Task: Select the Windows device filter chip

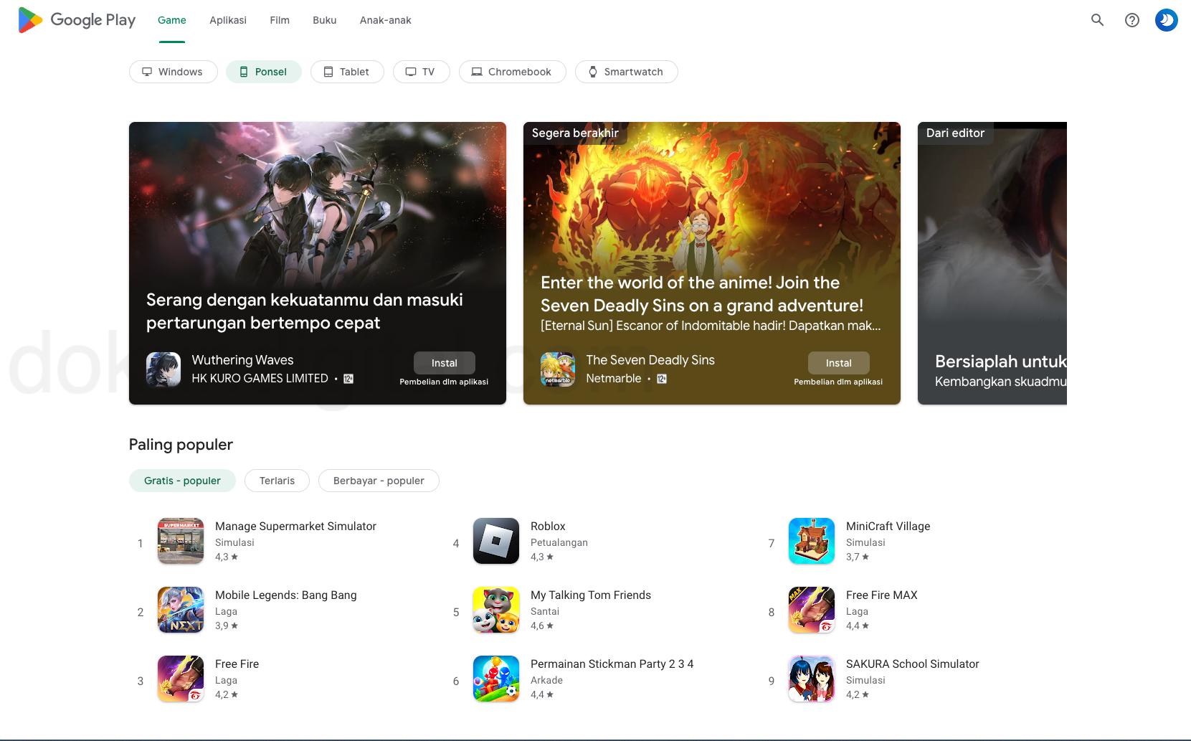Action: pyautogui.click(x=173, y=72)
